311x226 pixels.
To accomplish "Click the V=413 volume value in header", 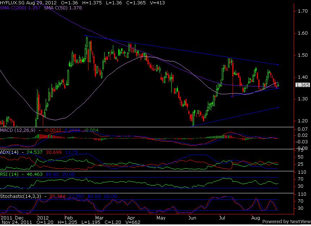I will click(x=157, y=3).
